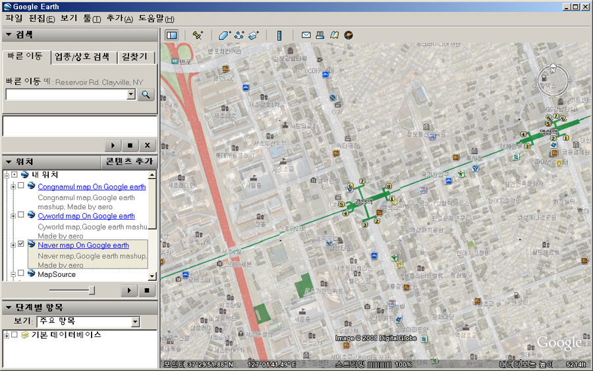Expand the Naver map tree node
Image resolution: width=593 pixels, height=371 pixels.
tap(13, 245)
